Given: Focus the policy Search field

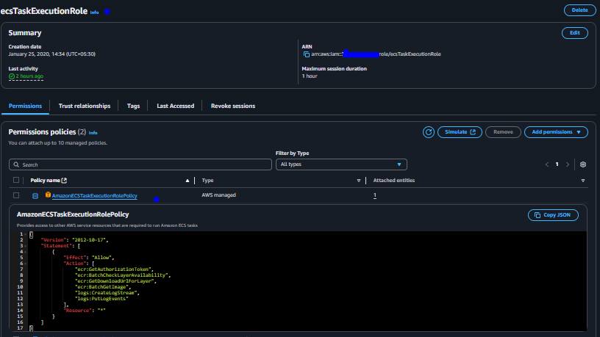Looking at the screenshot, I should click(x=140, y=164).
